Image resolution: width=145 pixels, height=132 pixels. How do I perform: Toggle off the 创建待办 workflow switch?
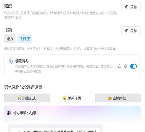pos(133,66)
